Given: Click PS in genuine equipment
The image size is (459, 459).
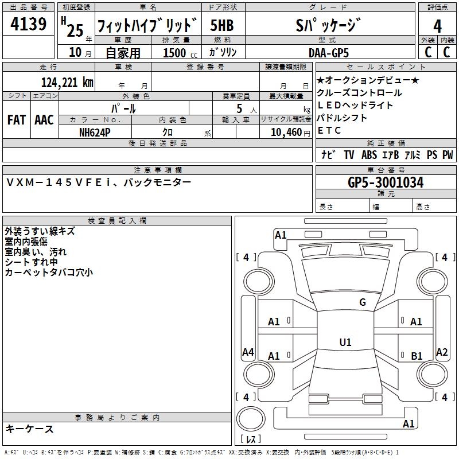Looking at the screenshot, I should click(432, 154).
